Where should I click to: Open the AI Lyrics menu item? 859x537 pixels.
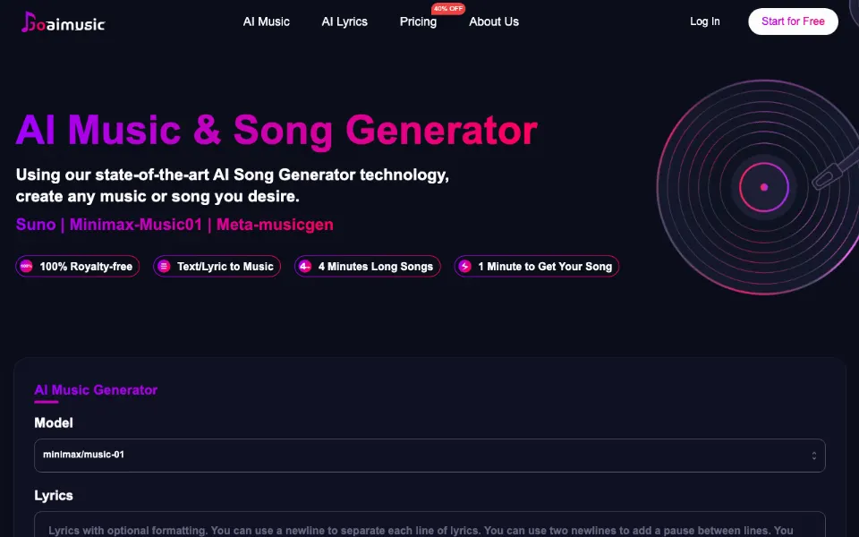[x=344, y=21]
